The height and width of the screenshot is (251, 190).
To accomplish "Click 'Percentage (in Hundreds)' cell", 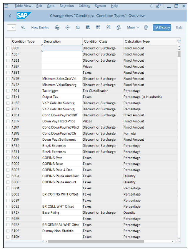I will [150, 97].
